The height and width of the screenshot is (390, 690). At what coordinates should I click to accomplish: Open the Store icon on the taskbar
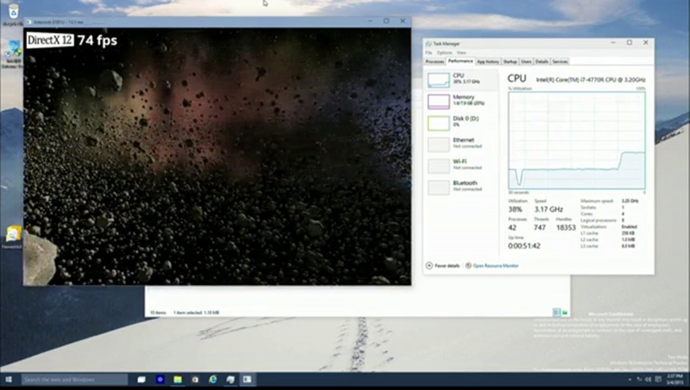[x=195, y=380]
